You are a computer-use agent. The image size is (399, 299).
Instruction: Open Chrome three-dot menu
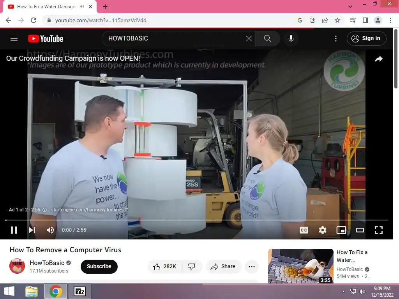[390, 20]
